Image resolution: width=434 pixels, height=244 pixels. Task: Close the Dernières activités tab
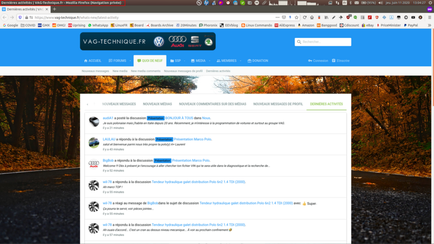point(47,9)
